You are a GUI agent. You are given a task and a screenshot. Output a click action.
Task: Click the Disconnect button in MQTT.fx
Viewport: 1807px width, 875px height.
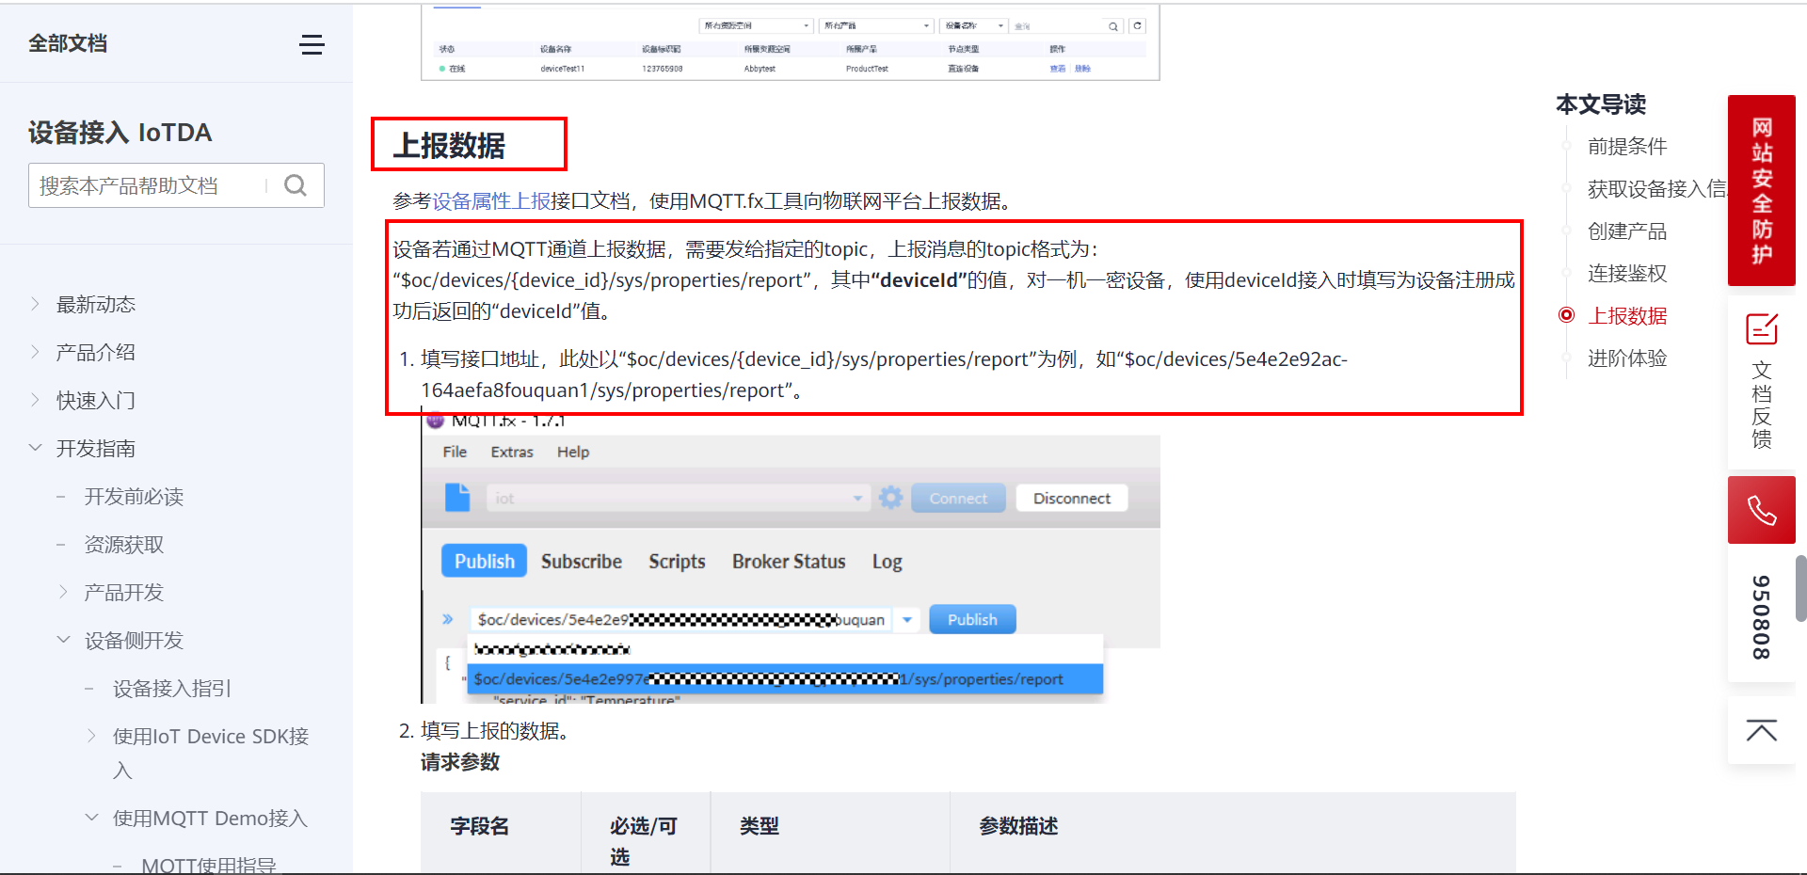[1072, 498]
